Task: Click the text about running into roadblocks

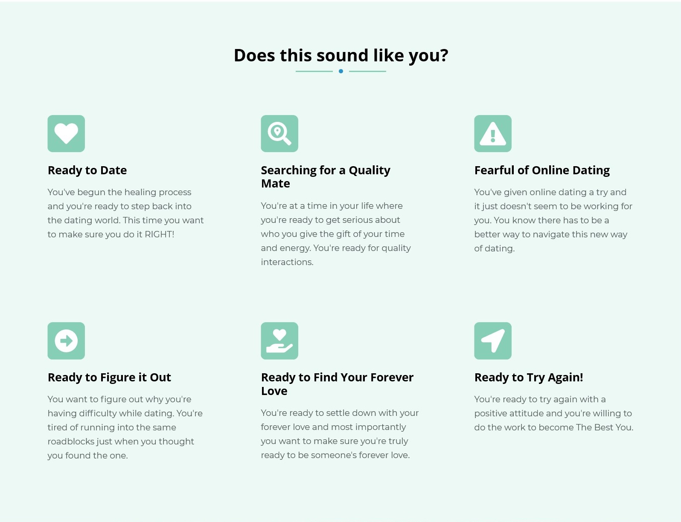Action: coord(125,427)
